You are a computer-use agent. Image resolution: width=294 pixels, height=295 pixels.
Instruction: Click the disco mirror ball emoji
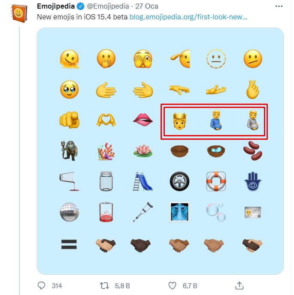(x=68, y=212)
